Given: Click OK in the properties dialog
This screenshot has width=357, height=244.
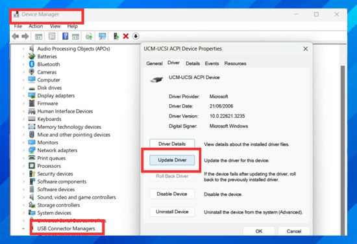Looking at the screenshot, I should point(258,231).
